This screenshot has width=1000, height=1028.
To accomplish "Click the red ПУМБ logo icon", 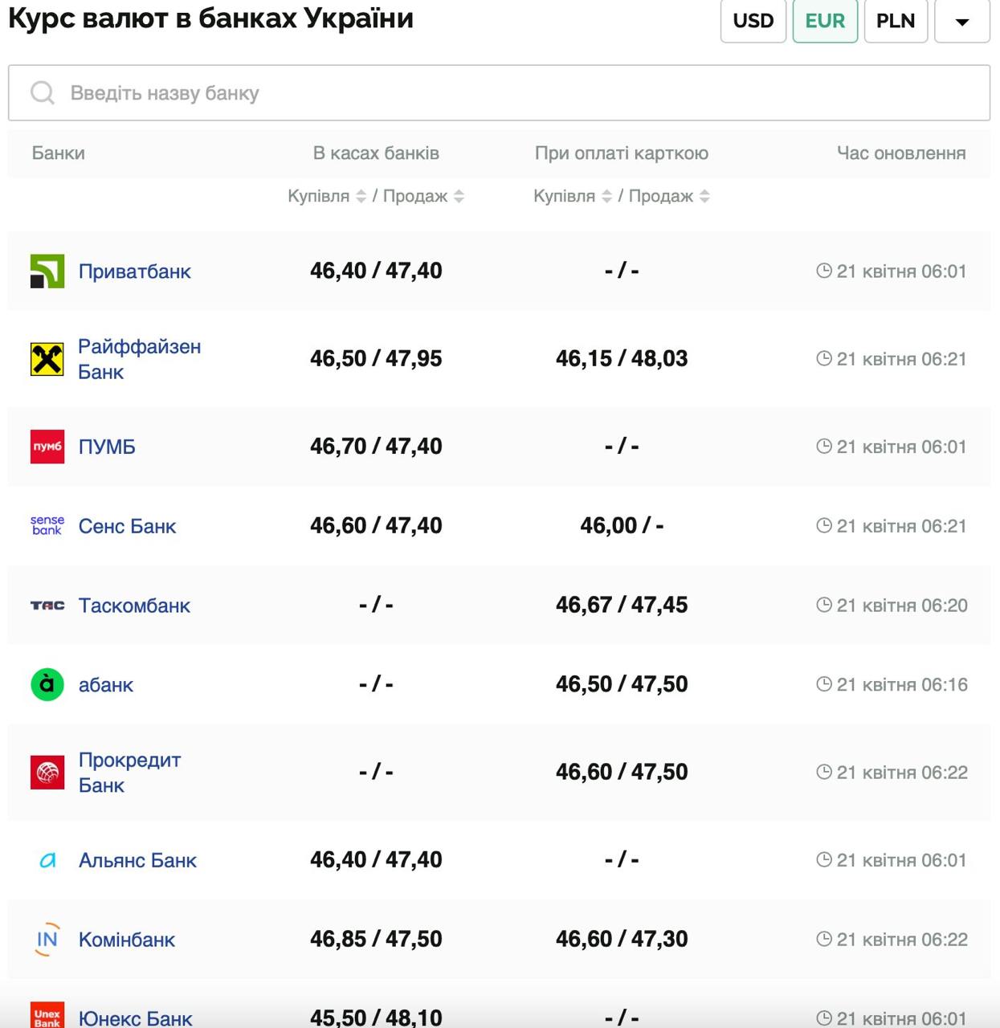I will [47, 447].
